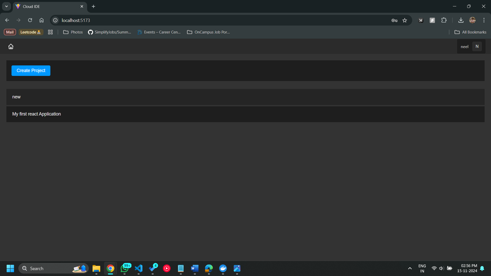491x276 pixels.
Task: Open the neel user profile menu
Action: coord(471,47)
